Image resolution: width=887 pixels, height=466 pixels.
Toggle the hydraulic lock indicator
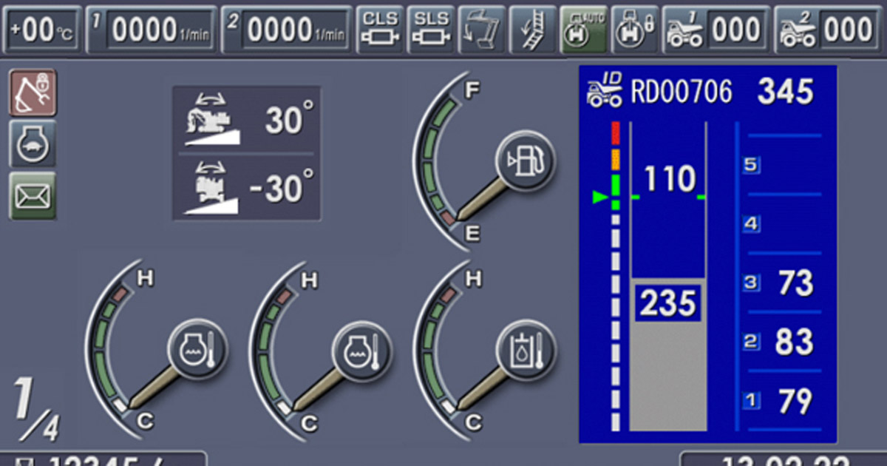(634, 30)
